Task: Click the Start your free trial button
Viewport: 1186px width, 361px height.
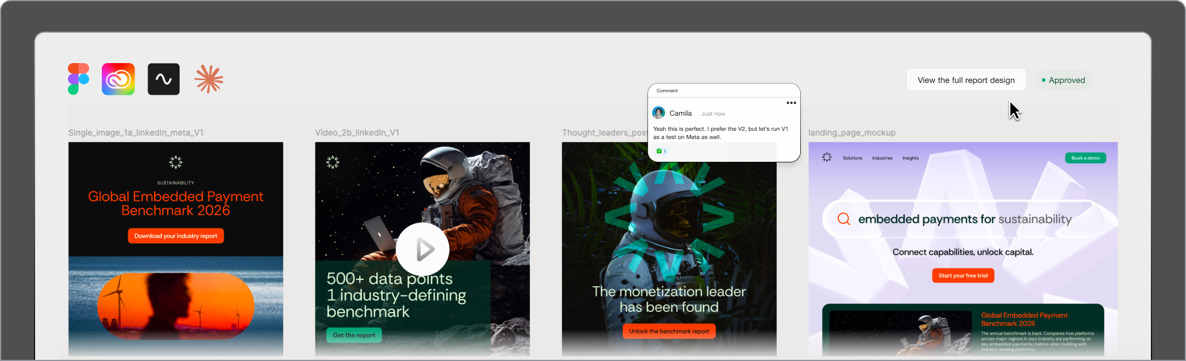Action: [x=963, y=276]
